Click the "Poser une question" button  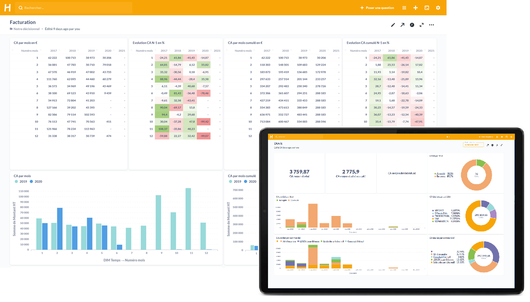pos(377,8)
